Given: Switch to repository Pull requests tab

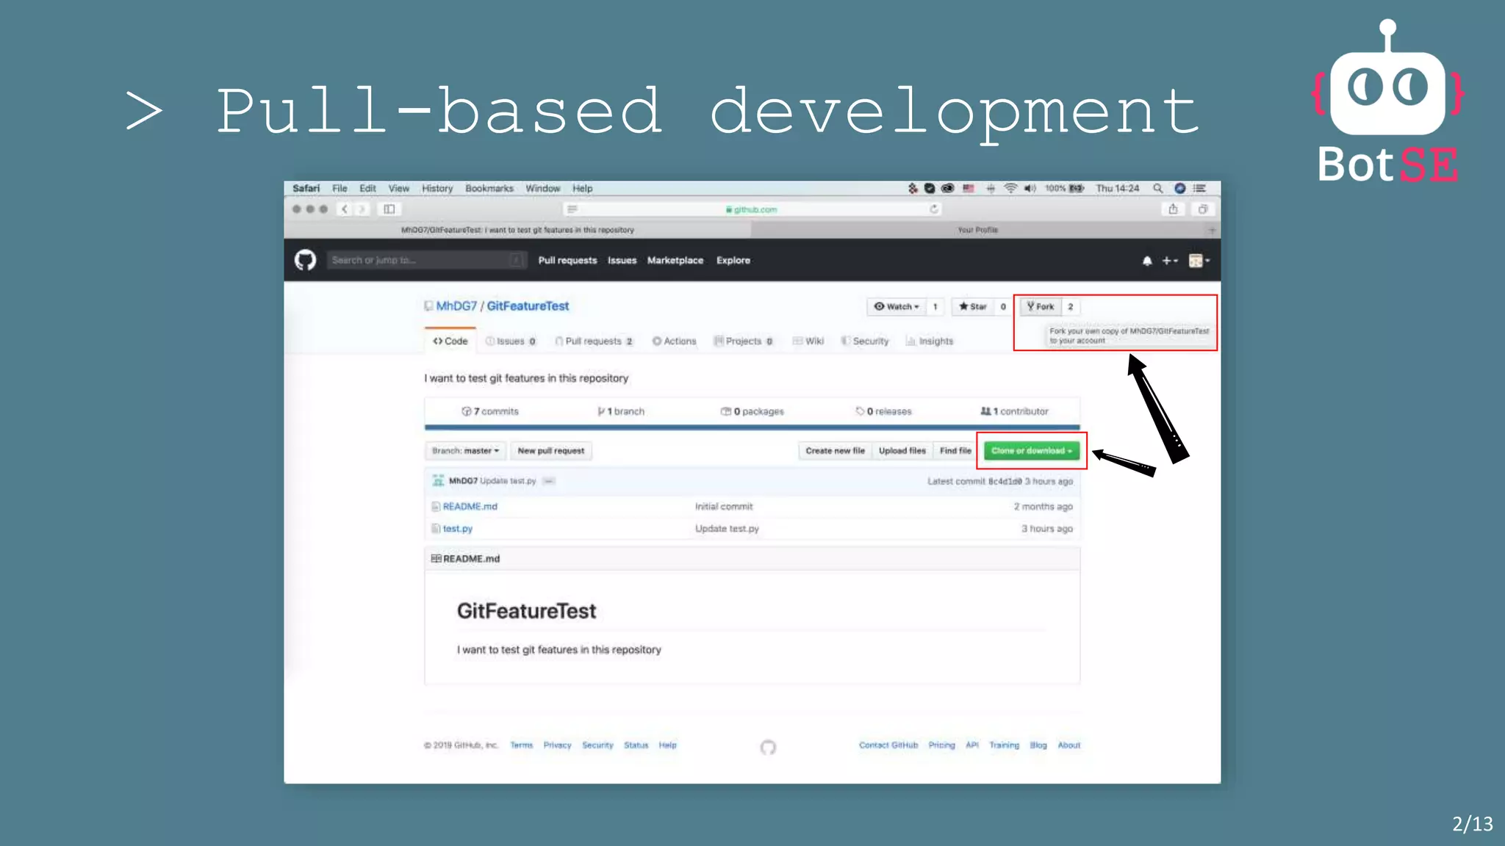Looking at the screenshot, I should click(x=594, y=341).
